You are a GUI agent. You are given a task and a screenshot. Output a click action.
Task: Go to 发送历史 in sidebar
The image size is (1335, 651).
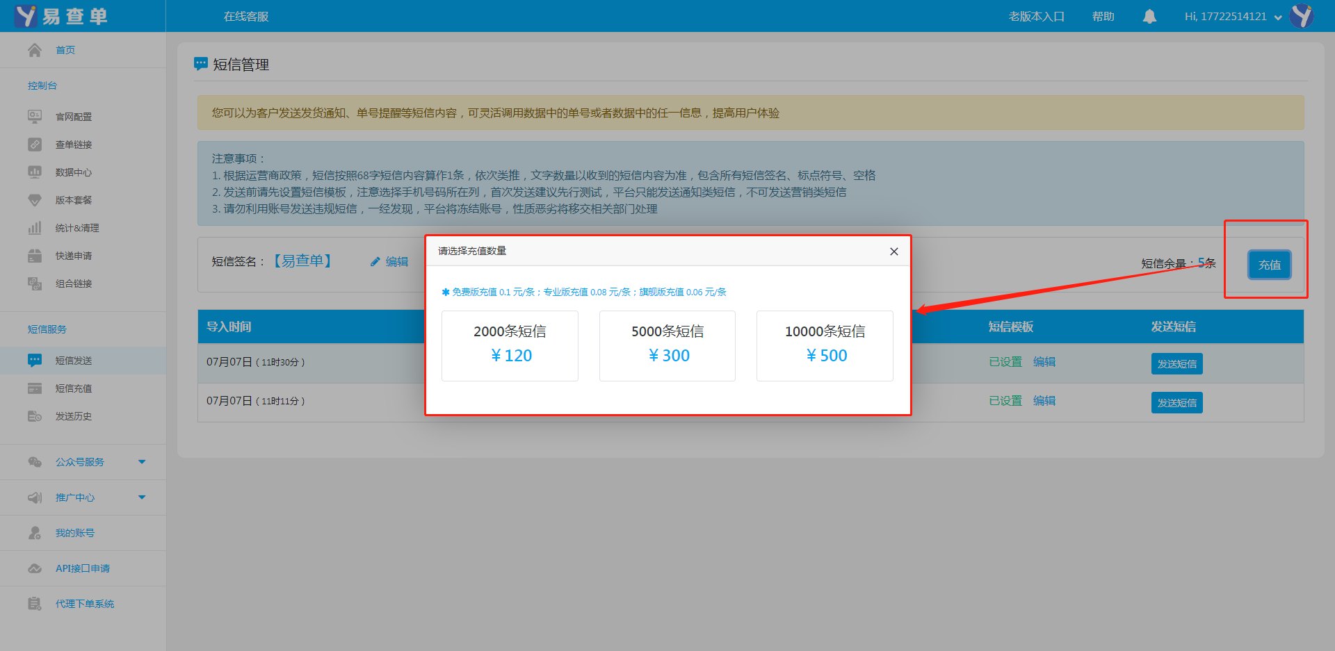[x=74, y=416]
